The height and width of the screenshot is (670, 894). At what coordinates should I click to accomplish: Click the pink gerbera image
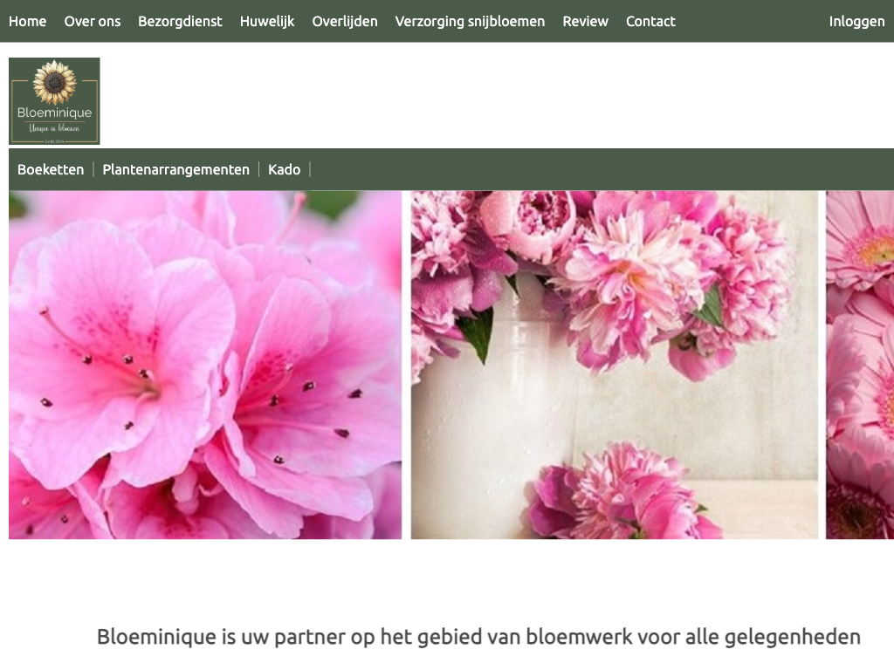[x=860, y=365]
